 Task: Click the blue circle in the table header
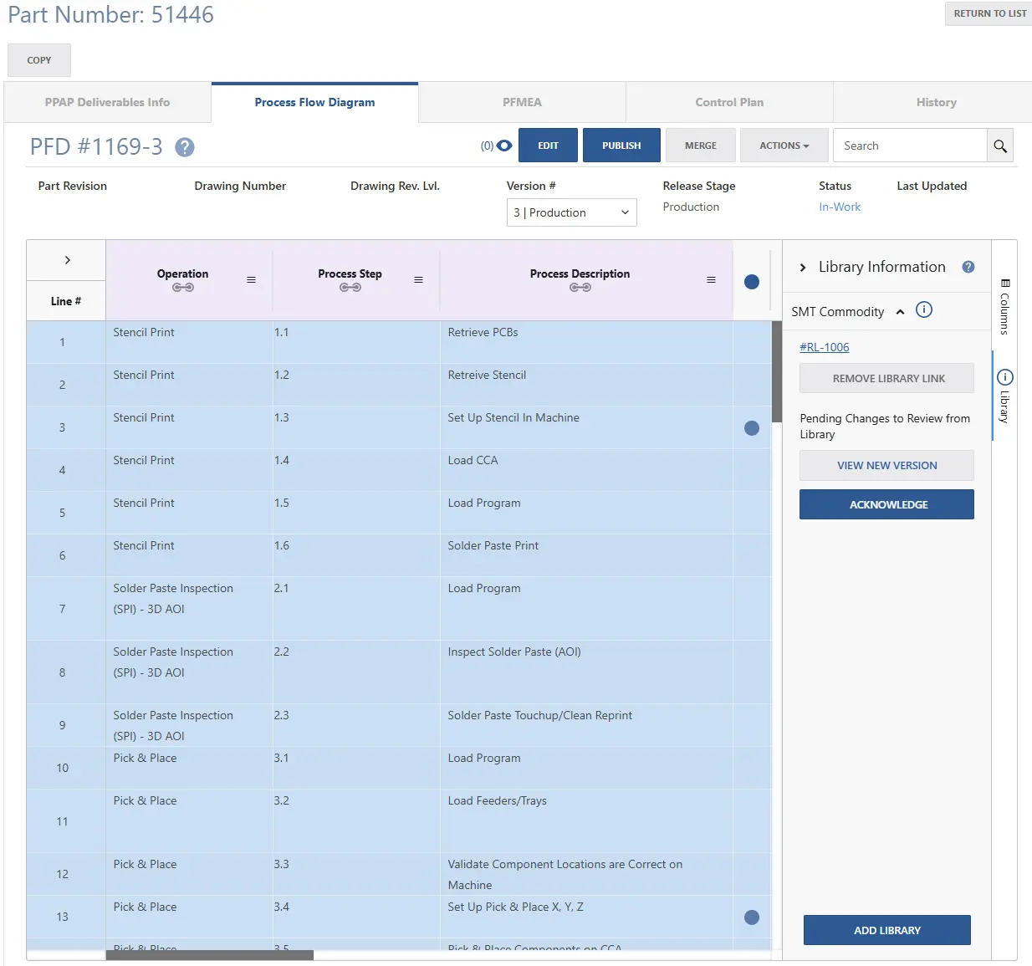751,282
